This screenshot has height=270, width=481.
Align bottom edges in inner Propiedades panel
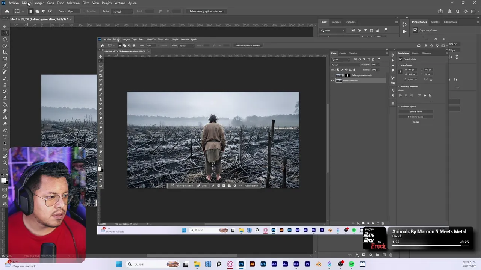coord(430,95)
